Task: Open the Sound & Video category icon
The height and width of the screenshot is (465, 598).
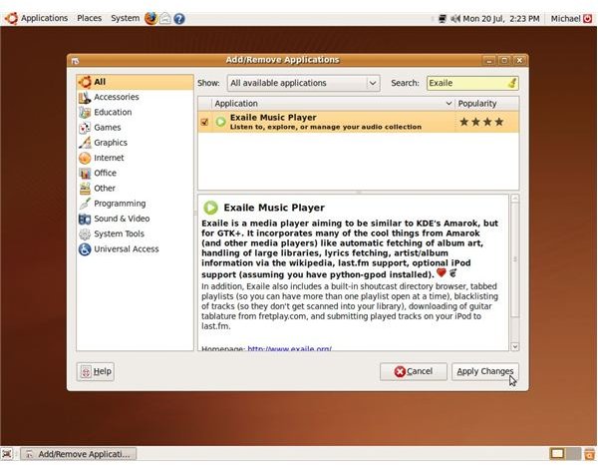Action: (85, 219)
